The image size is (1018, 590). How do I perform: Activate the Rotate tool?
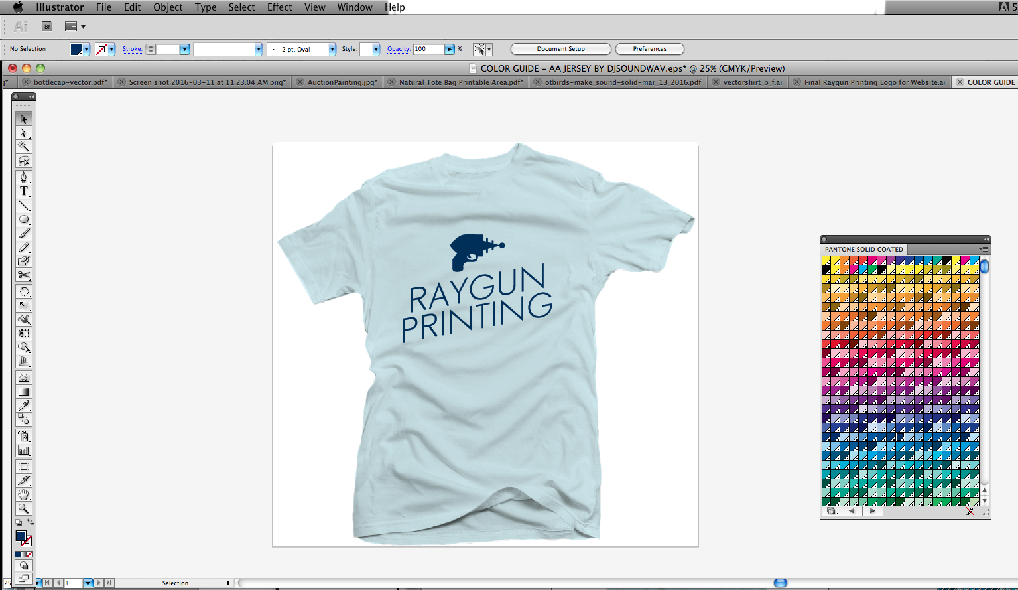tap(24, 291)
